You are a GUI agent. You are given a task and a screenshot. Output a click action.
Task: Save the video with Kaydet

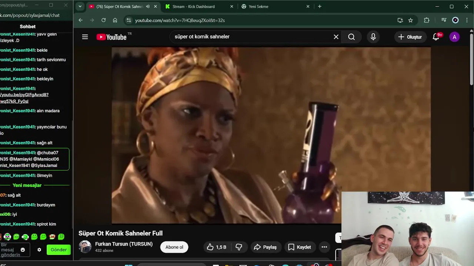(300, 247)
